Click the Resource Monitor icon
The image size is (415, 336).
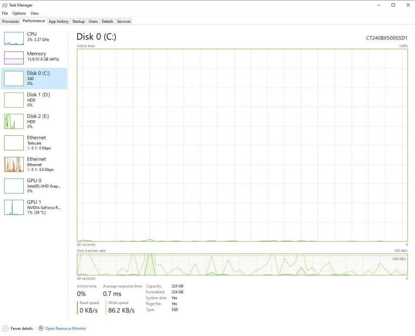point(41,328)
